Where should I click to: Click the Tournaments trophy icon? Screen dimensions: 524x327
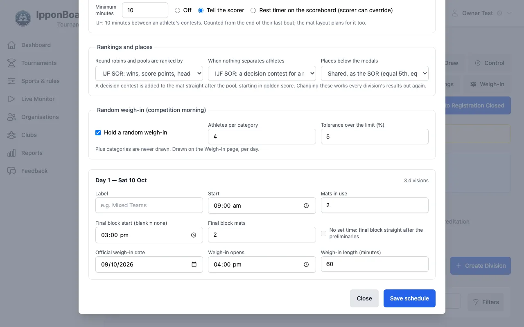(11, 63)
